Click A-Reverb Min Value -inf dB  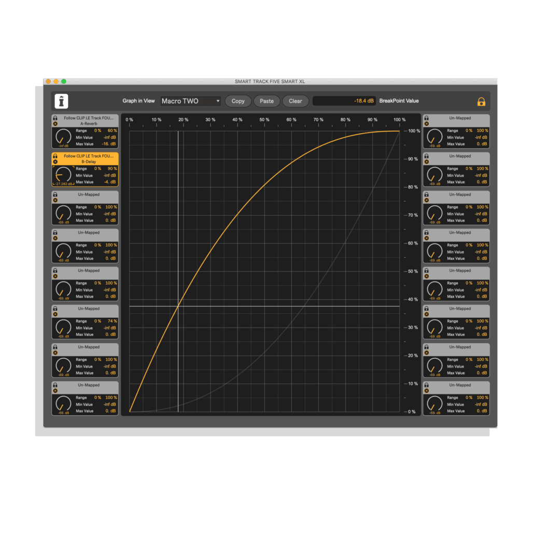(x=110, y=137)
